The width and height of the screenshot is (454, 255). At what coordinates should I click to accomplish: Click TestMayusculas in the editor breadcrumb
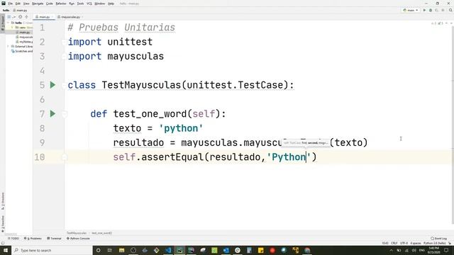click(77, 233)
